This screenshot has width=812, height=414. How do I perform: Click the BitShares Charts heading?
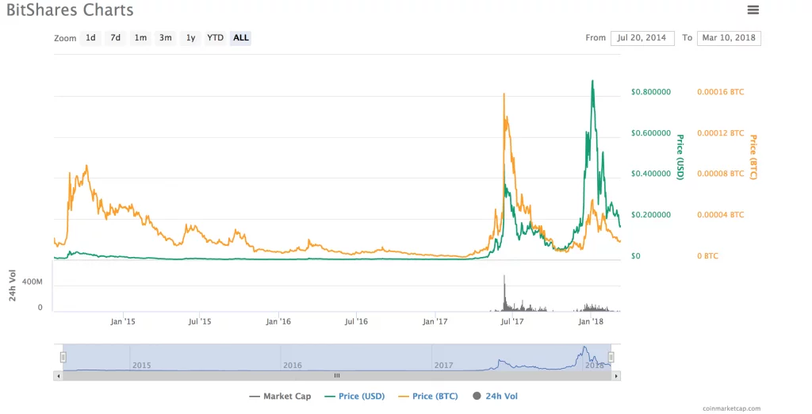tap(70, 10)
